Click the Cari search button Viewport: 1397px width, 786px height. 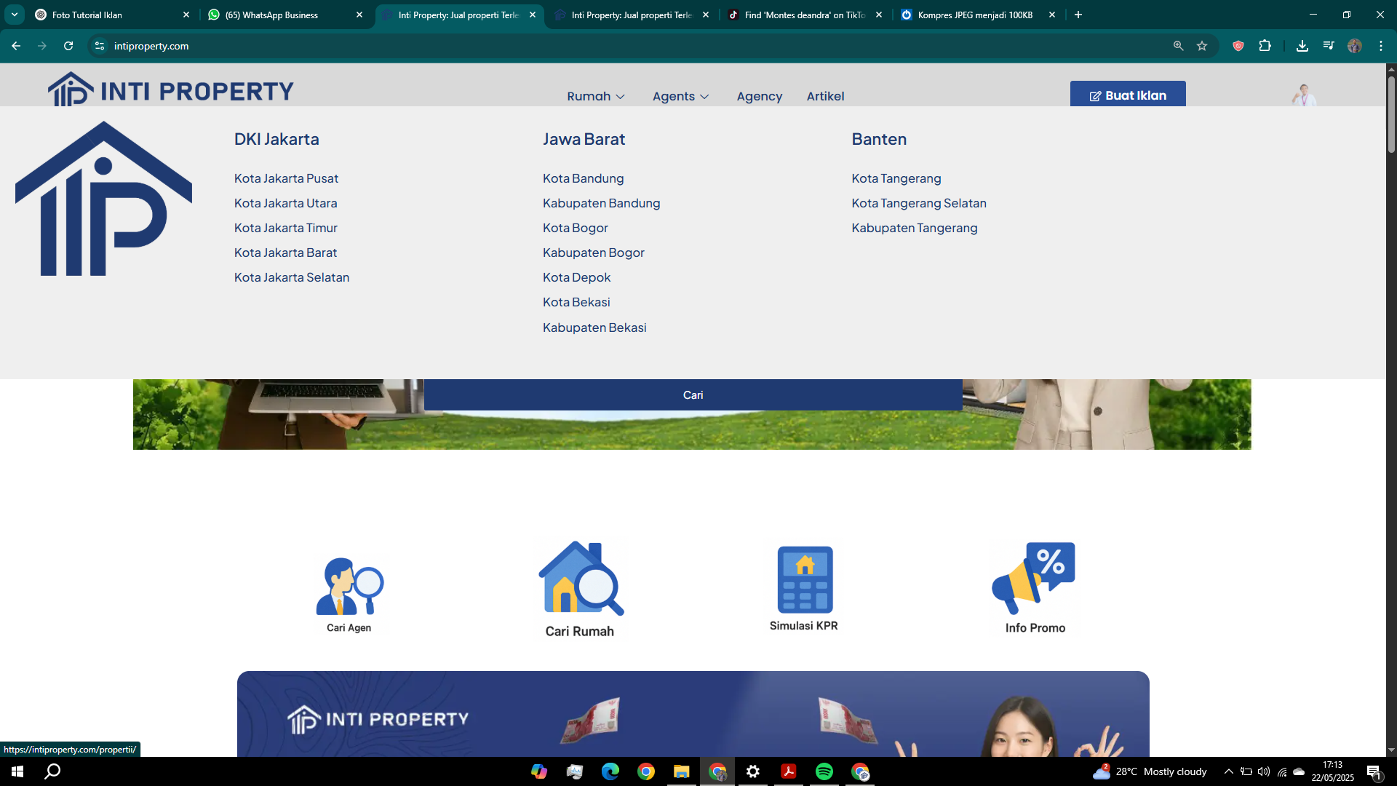click(x=693, y=394)
